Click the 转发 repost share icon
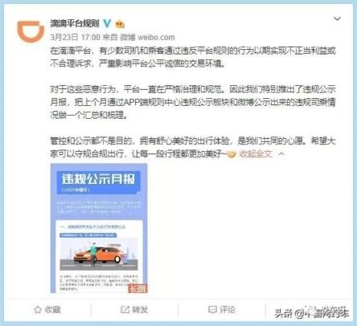This screenshot has height=326, width=357. 125,310
